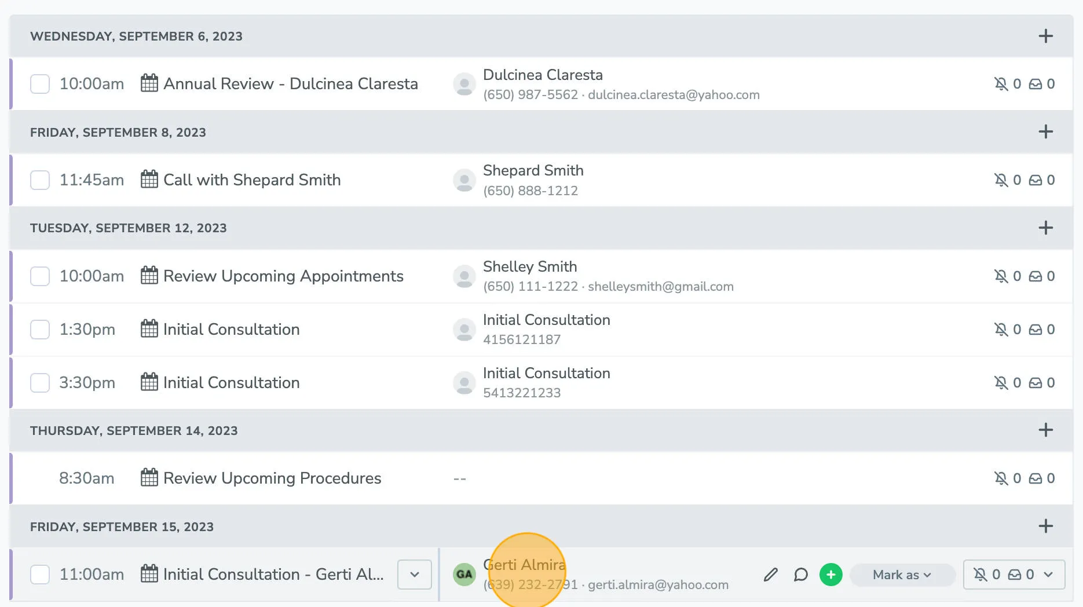This screenshot has width=1083, height=607.
Task: Open the comment bubble icon on Gerti Almira row
Action: click(x=800, y=575)
